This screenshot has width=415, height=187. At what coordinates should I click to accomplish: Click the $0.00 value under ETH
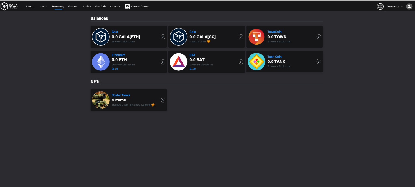[x=115, y=69]
